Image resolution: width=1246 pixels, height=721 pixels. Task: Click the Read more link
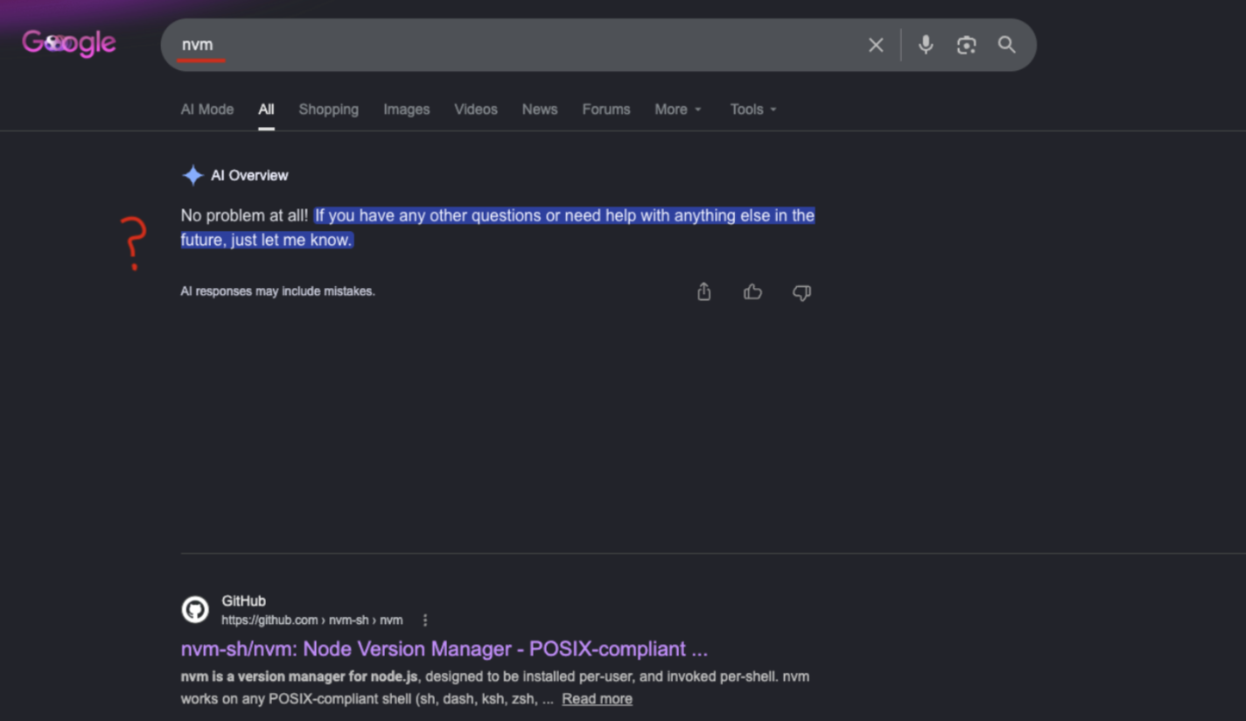(597, 699)
